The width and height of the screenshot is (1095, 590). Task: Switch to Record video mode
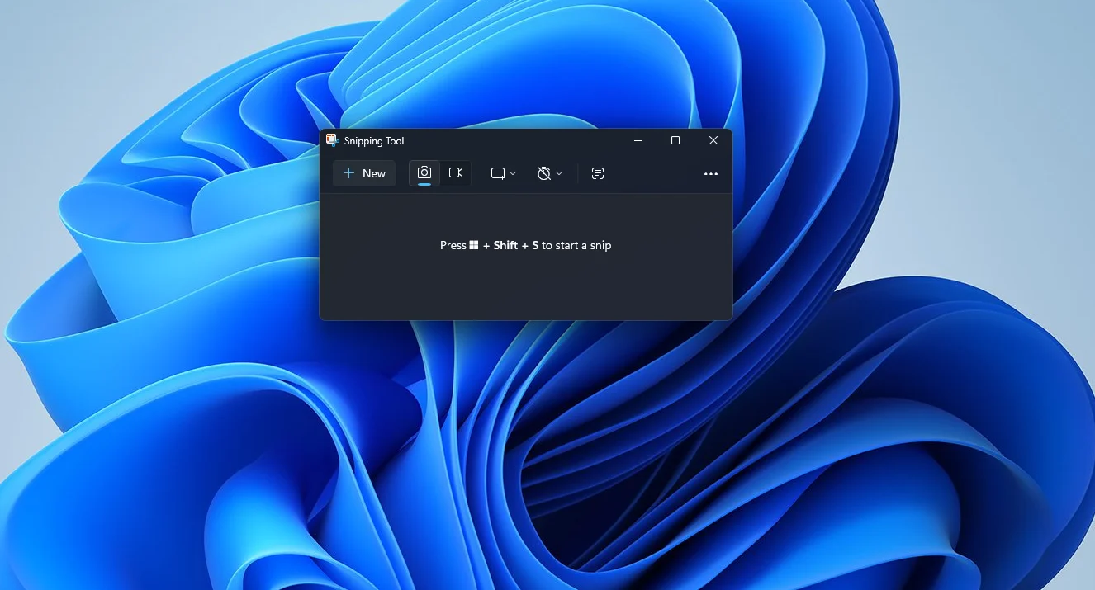(455, 172)
